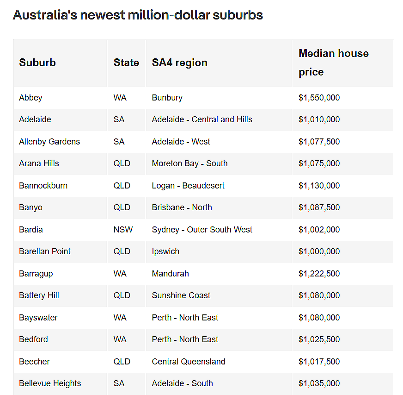Click the Suburb column header
The image size is (403, 395).
point(37,63)
